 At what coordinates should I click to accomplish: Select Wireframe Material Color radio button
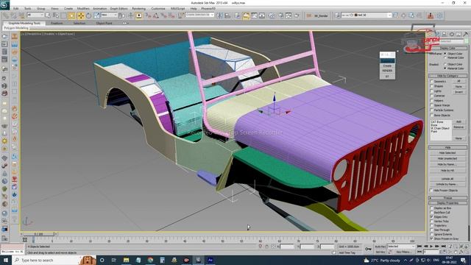click(x=445, y=57)
